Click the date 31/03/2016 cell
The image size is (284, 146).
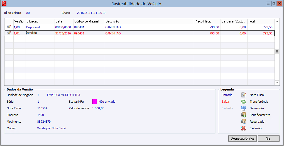pos(64,33)
